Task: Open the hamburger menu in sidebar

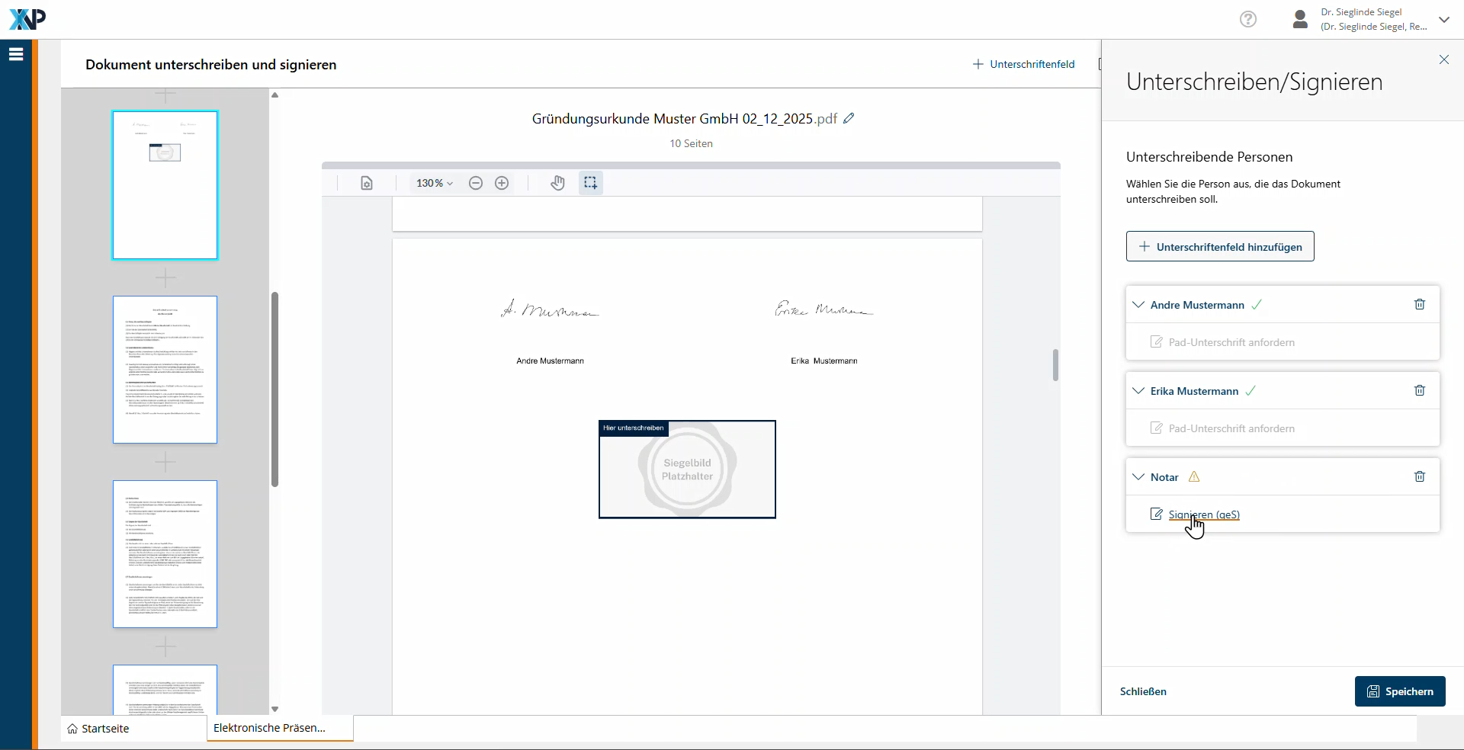Action: [16, 54]
